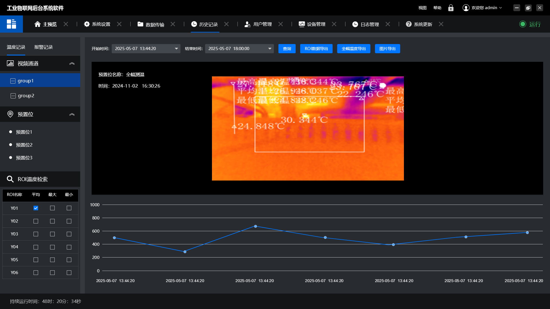Click the lock screen icon
550x309 pixels.
click(451, 8)
